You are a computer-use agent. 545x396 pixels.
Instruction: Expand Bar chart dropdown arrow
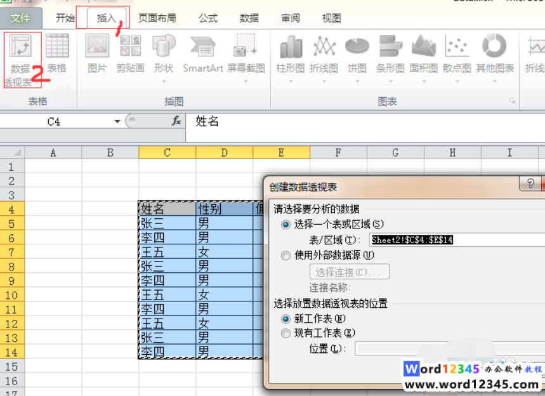(390, 81)
